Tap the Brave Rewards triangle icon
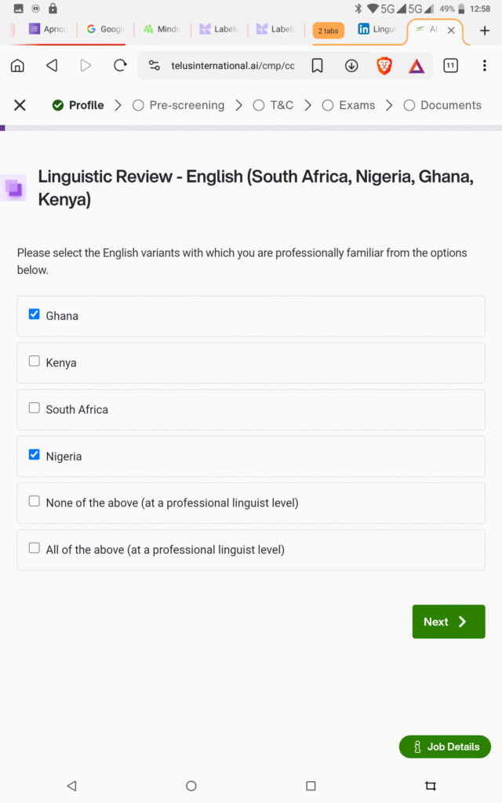The width and height of the screenshot is (502, 803). point(416,66)
